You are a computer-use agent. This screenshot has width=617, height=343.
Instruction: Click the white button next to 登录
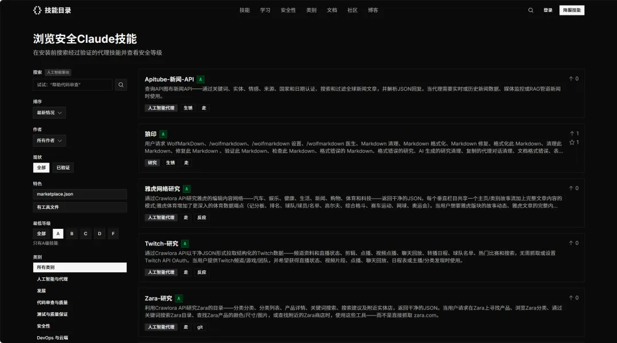pyautogui.click(x=572, y=10)
